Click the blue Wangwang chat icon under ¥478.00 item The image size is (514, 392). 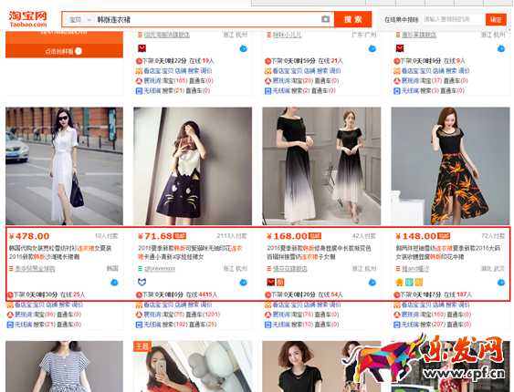(114, 283)
